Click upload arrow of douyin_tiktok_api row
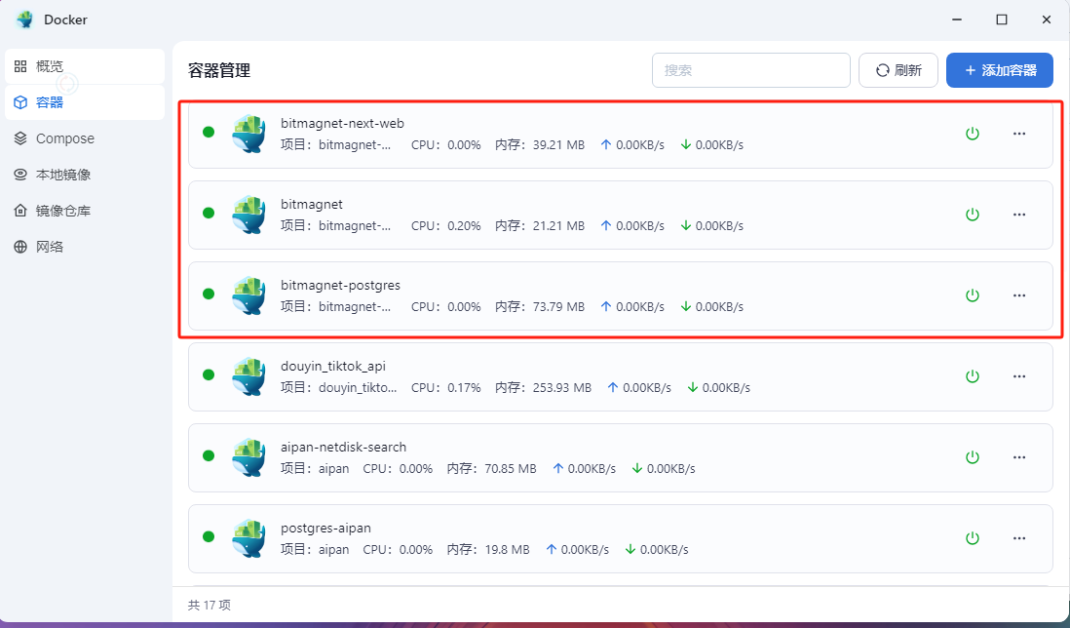 coord(613,387)
